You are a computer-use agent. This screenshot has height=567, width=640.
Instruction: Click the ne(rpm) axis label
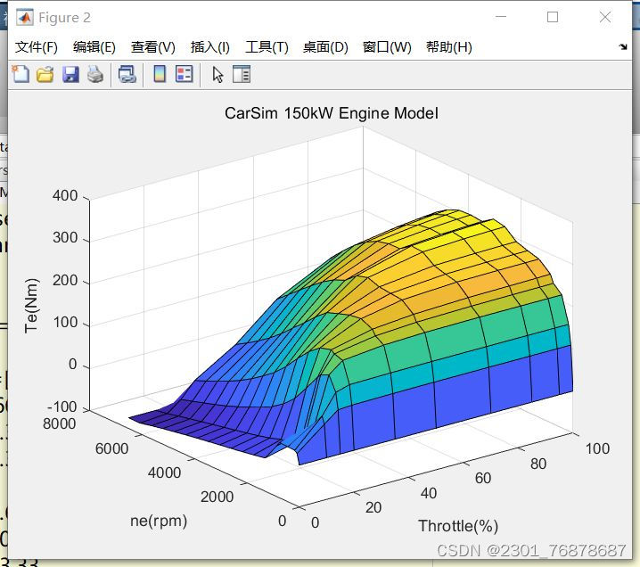coord(159,521)
